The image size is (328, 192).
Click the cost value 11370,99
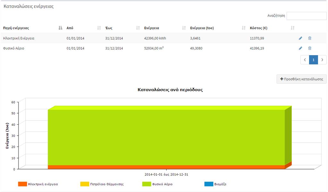click(257, 38)
